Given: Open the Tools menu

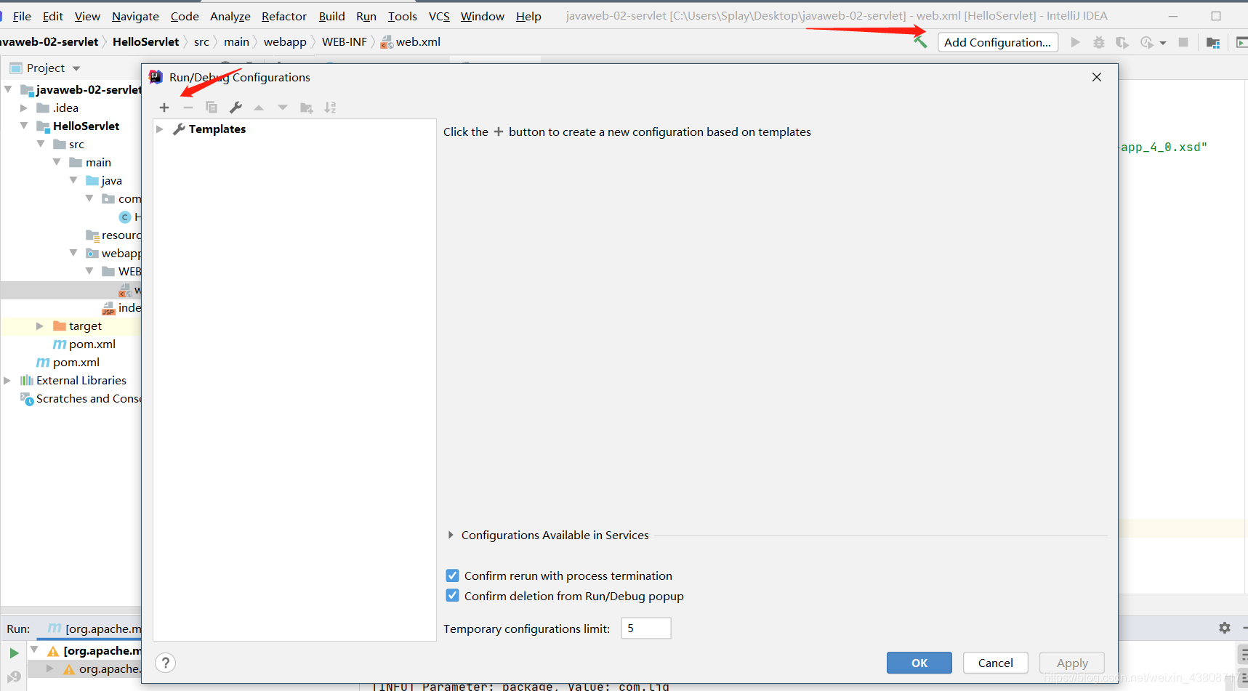Looking at the screenshot, I should [403, 16].
